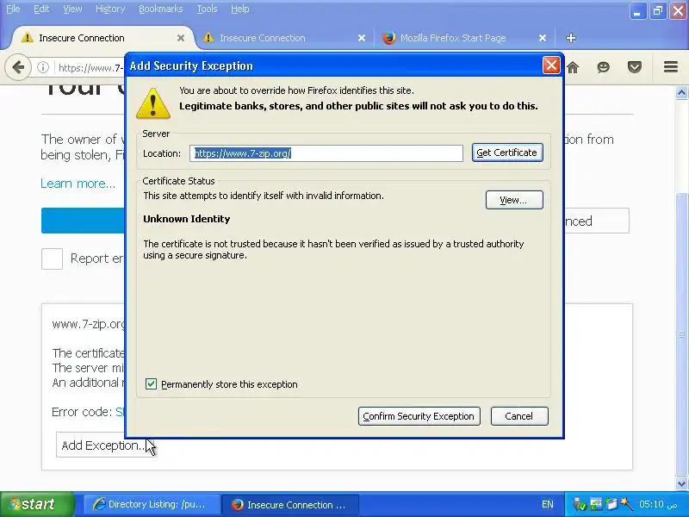Screen dimensions: 689x517
Task: Toggle Permanently store this exception checkbox
Action: [x=151, y=383]
